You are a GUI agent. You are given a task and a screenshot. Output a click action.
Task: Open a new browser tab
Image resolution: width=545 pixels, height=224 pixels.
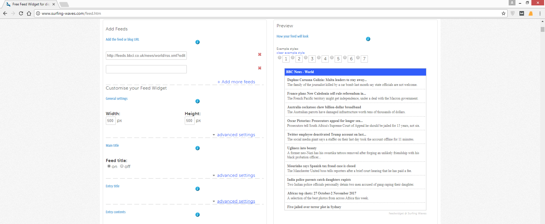point(64,4)
